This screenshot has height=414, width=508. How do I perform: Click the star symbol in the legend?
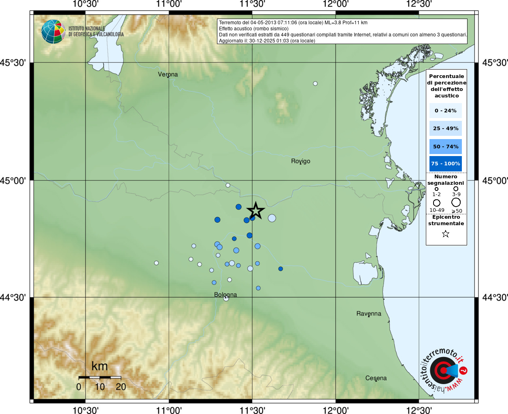(446, 234)
